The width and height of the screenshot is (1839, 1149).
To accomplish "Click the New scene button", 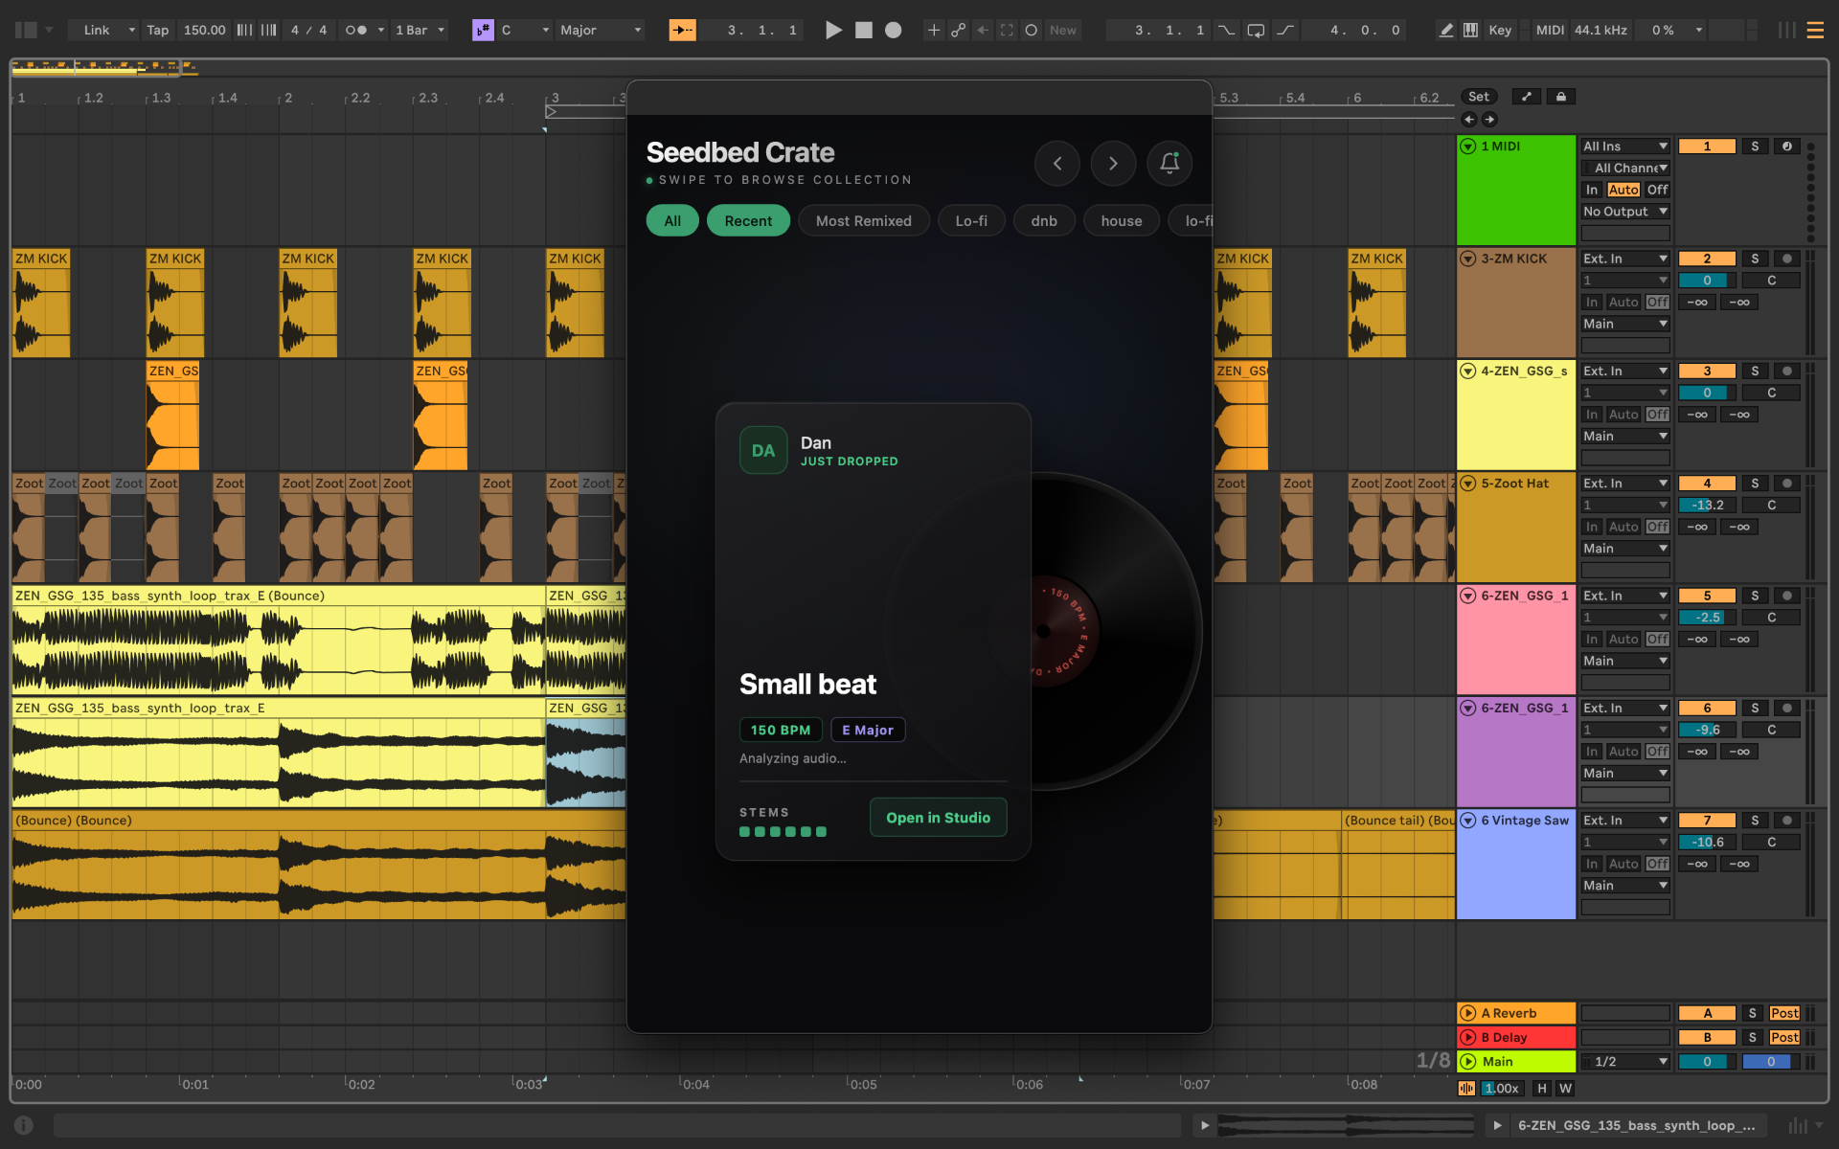I will [1062, 30].
